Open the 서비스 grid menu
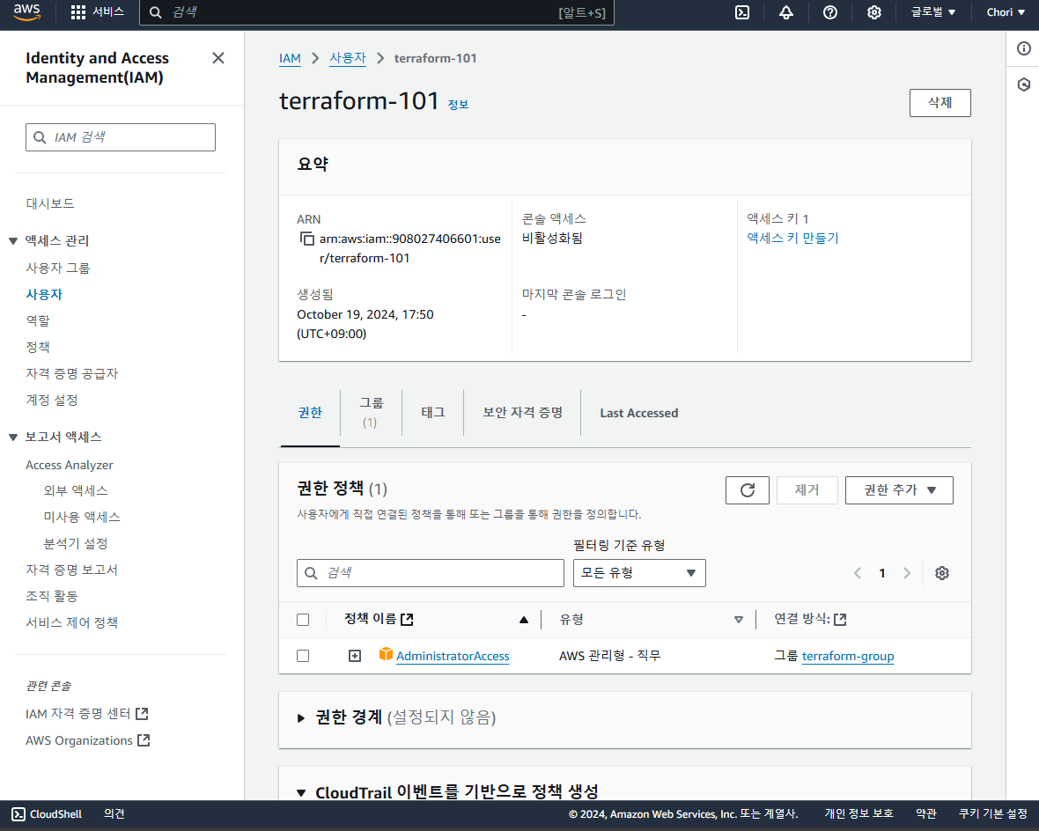The image size is (1039, 831). [98, 12]
